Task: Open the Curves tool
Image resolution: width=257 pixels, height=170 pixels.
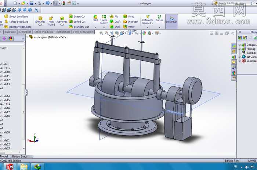Action: point(159,18)
